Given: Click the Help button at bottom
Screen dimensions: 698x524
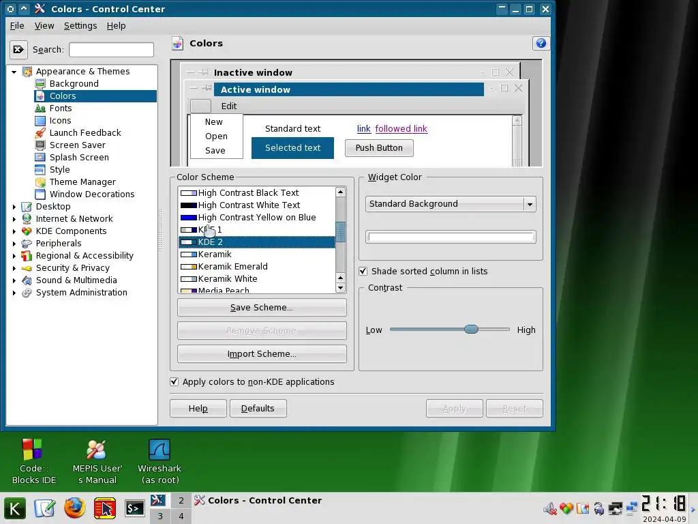Looking at the screenshot, I should coord(198,409).
